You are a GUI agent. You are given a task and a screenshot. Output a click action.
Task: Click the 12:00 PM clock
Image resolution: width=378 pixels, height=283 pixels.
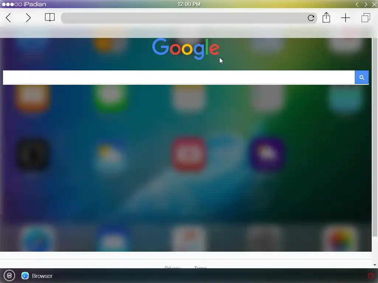[189, 4]
